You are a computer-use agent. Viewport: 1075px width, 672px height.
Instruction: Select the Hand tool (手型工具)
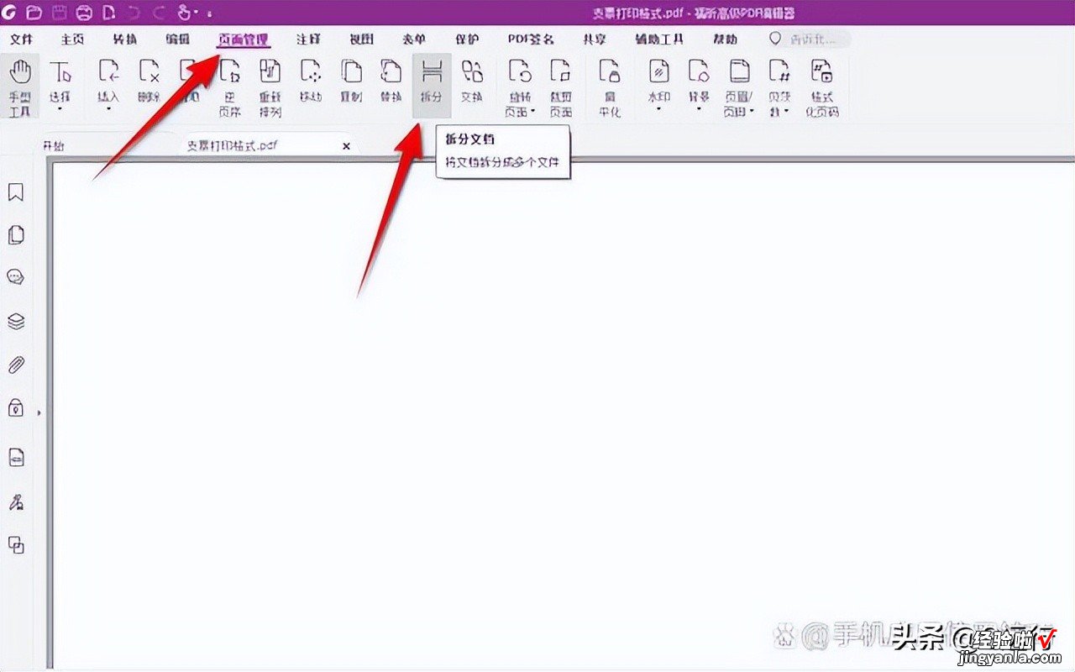(19, 86)
